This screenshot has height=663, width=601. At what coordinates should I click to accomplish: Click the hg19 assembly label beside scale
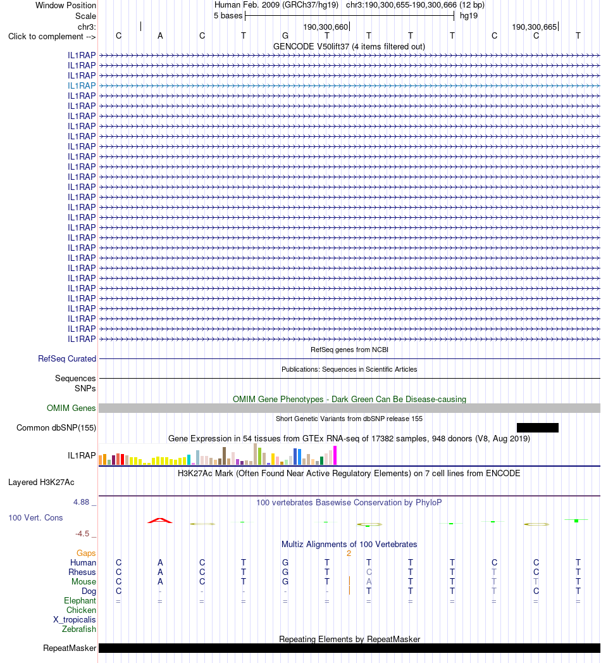pos(469,16)
